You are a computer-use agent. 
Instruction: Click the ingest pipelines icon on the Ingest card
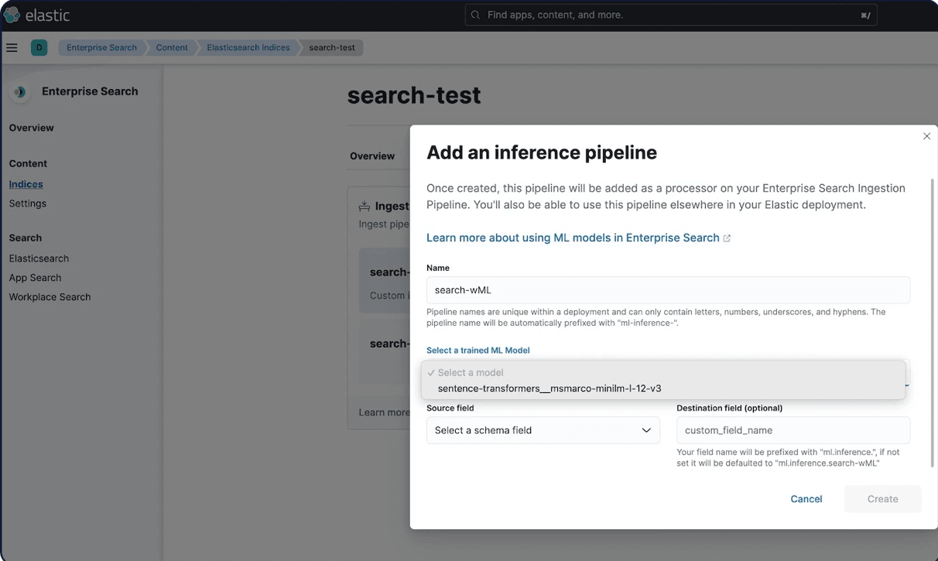(365, 205)
